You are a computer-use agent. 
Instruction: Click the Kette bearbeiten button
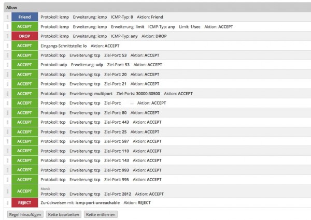63,214
